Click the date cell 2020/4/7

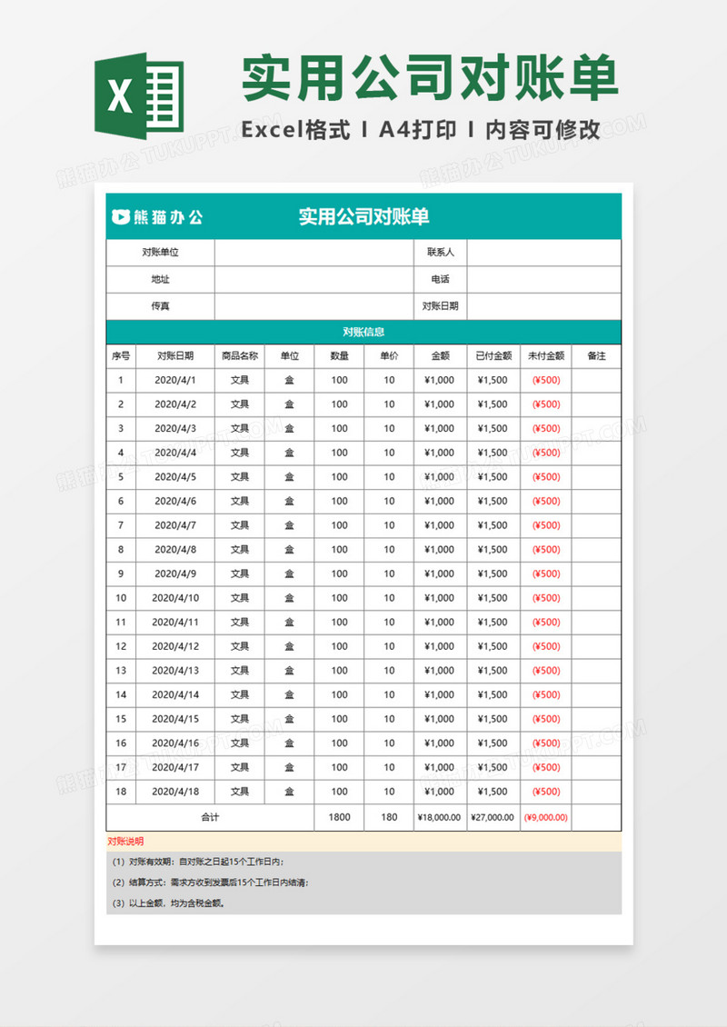pyautogui.click(x=174, y=525)
